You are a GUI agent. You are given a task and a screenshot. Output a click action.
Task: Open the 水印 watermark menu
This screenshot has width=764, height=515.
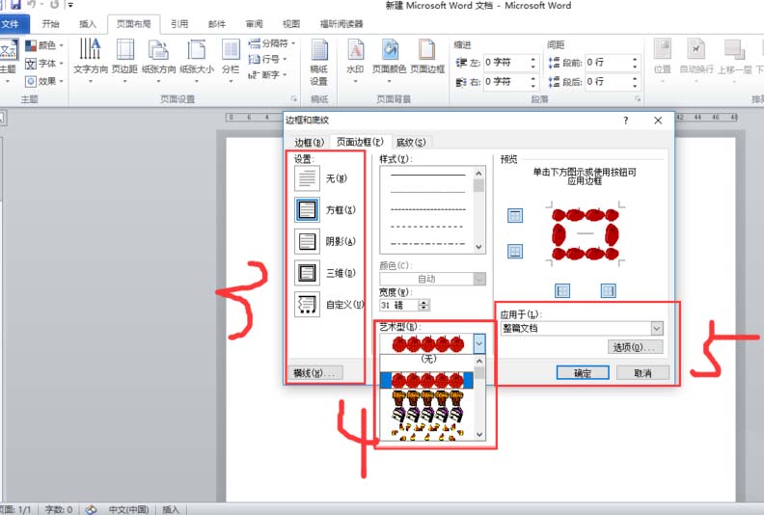355,60
